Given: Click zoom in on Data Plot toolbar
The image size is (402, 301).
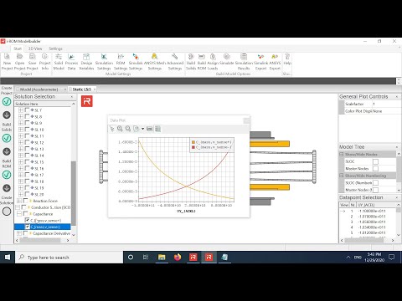Looking at the screenshot, I should tap(120, 129).
